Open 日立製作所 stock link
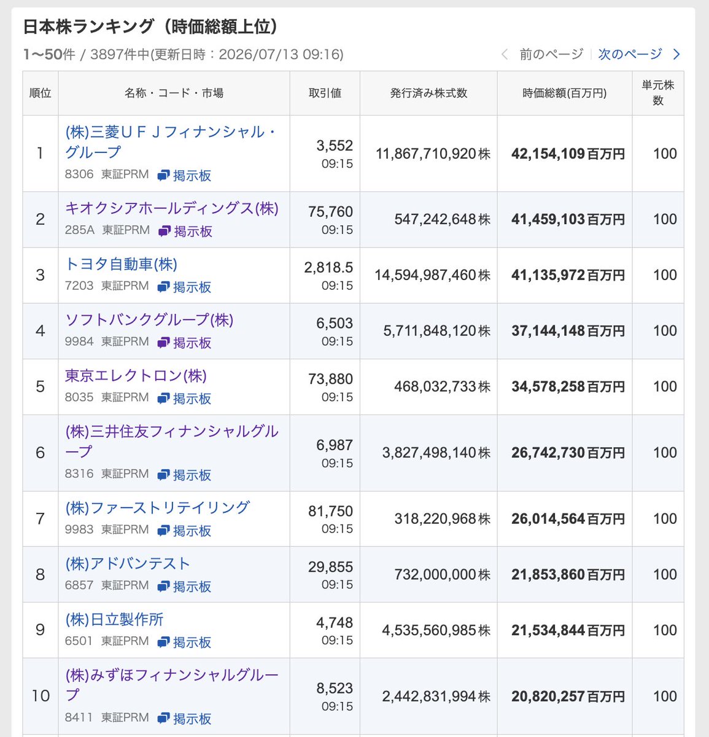 [x=114, y=619]
